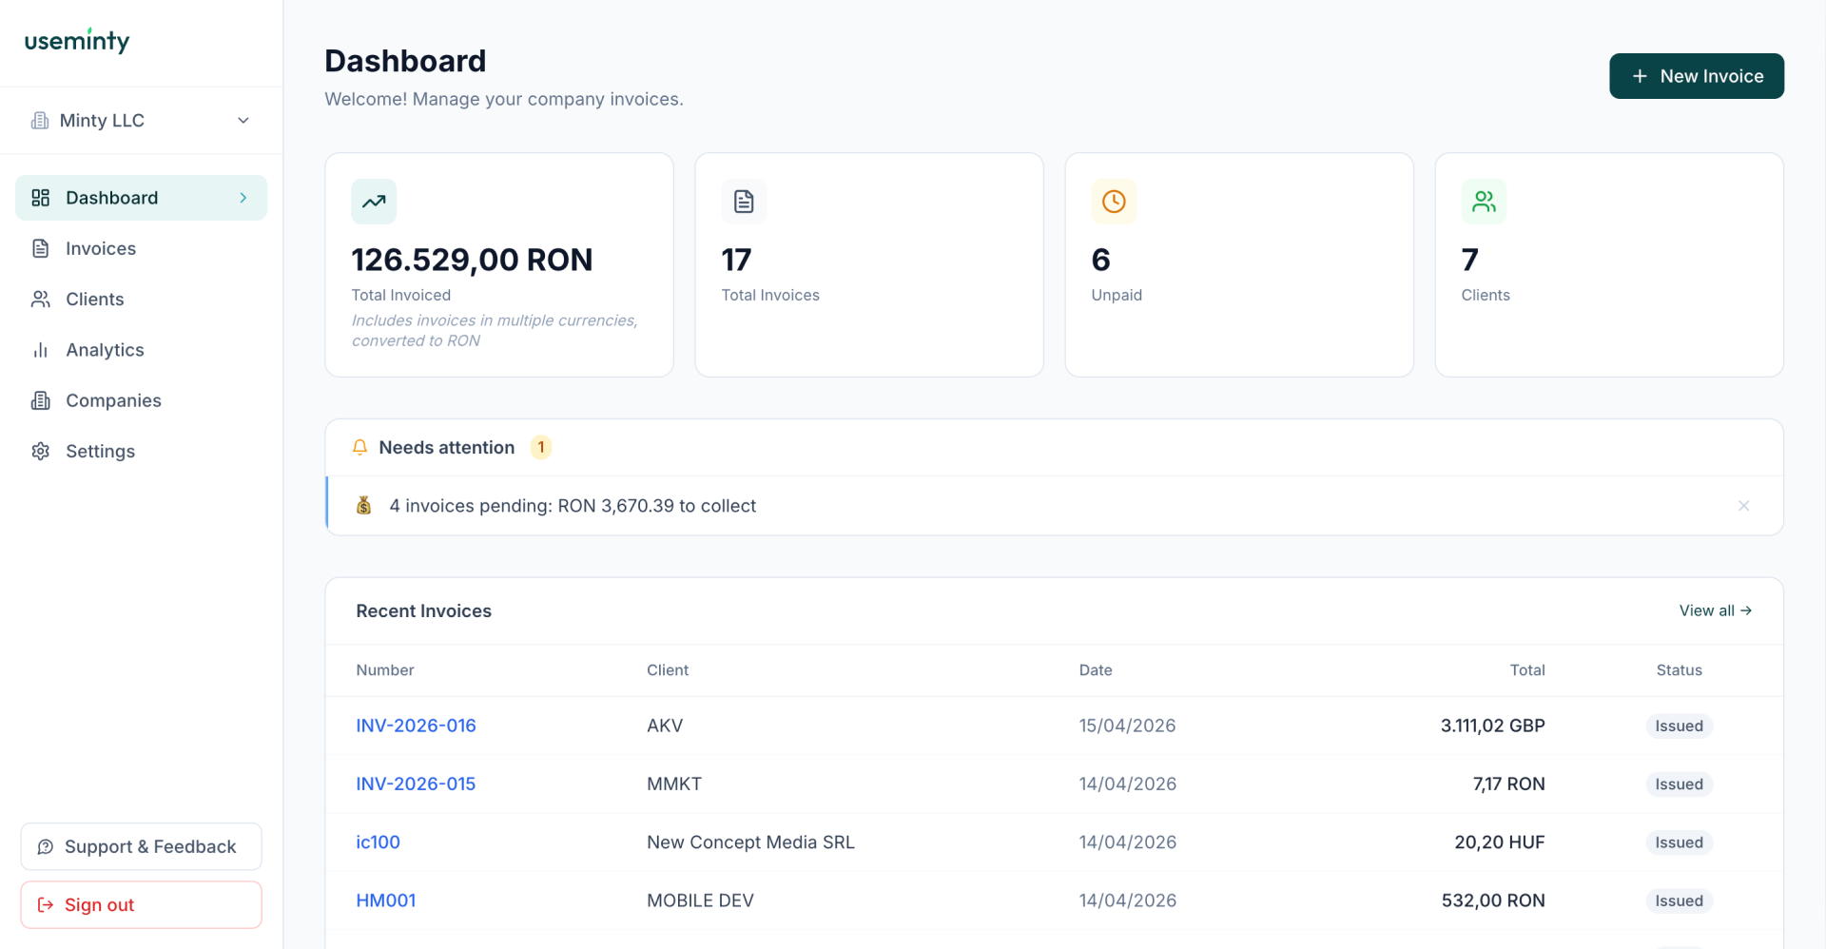Open the Invoices section in sidebar
1826x949 pixels.
pyautogui.click(x=100, y=248)
